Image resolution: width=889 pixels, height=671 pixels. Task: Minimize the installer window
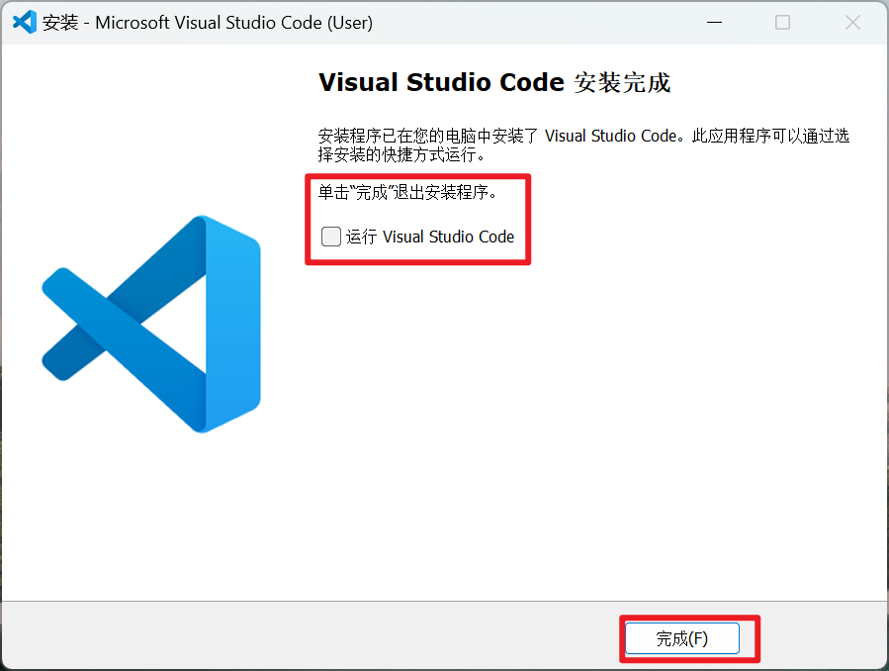pos(714,23)
